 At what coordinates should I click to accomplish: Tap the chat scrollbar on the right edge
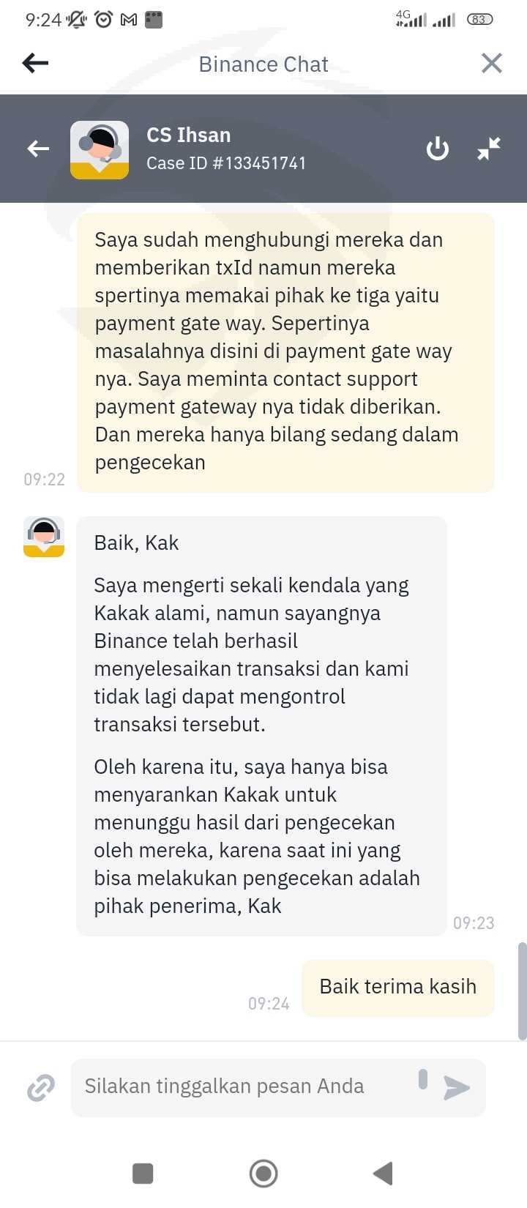[x=522, y=991]
